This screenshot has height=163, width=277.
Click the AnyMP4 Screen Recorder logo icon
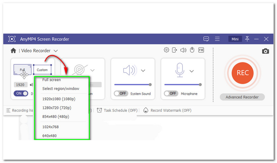[12, 39]
